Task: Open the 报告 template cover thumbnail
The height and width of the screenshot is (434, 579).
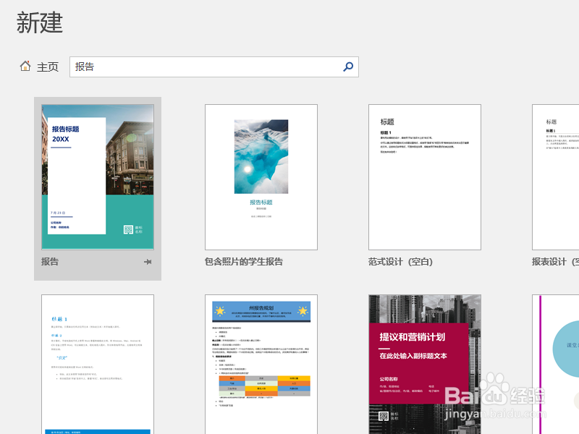Action: 98,177
